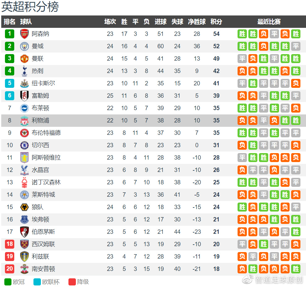This screenshot has height=287, width=306.
Task: Click Arsenal's first recent match result badge
Action: [x=243, y=34]
